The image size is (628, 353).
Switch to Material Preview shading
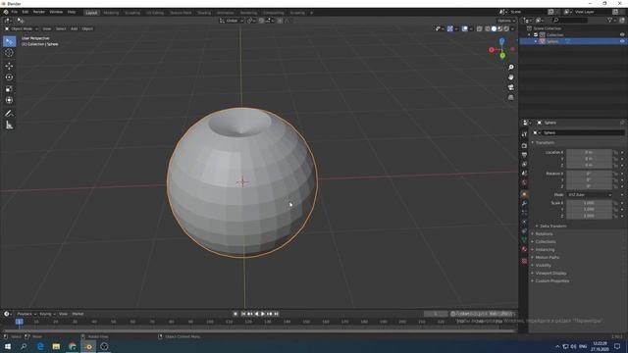coord(499,28)
